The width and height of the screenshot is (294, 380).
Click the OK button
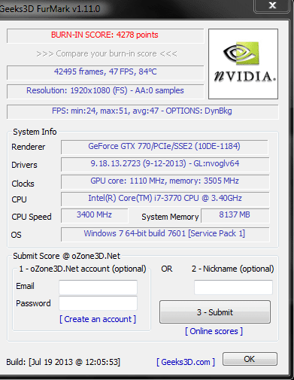tap(250, 359)
